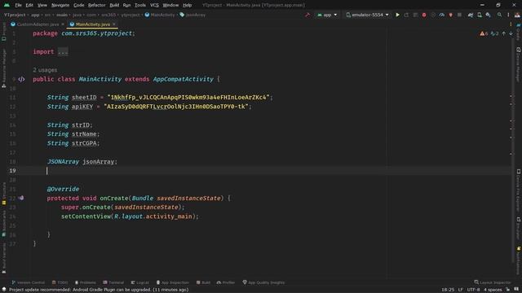Go to previous highlighted error arrow
The image size is (522, 293).
pos(504,33)
